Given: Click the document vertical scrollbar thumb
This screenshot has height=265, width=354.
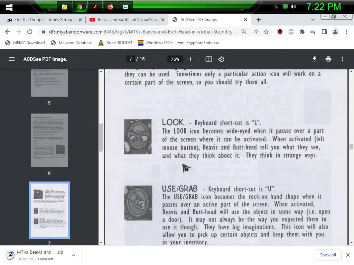Looking at the screenshot, I should [x=351, y=146].
